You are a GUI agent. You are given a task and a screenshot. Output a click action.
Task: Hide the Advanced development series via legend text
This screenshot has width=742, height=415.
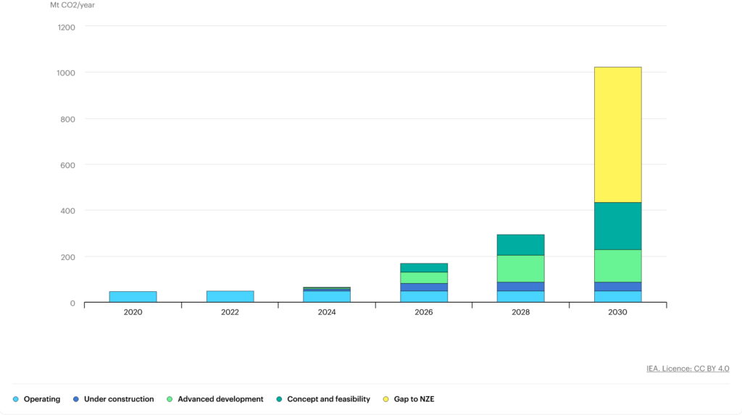click(x=220, y=399)
